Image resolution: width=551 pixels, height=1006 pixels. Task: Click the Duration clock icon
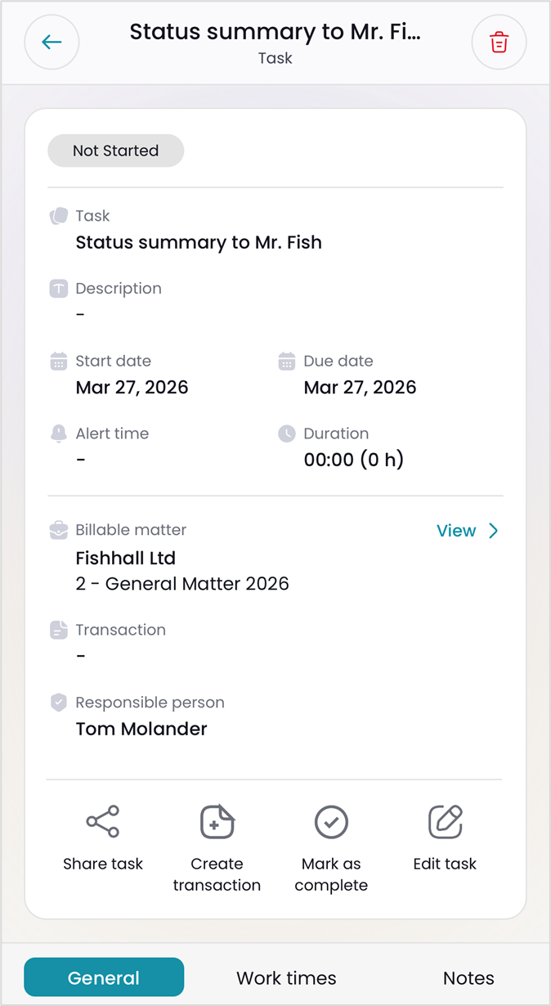coord(286,433)
